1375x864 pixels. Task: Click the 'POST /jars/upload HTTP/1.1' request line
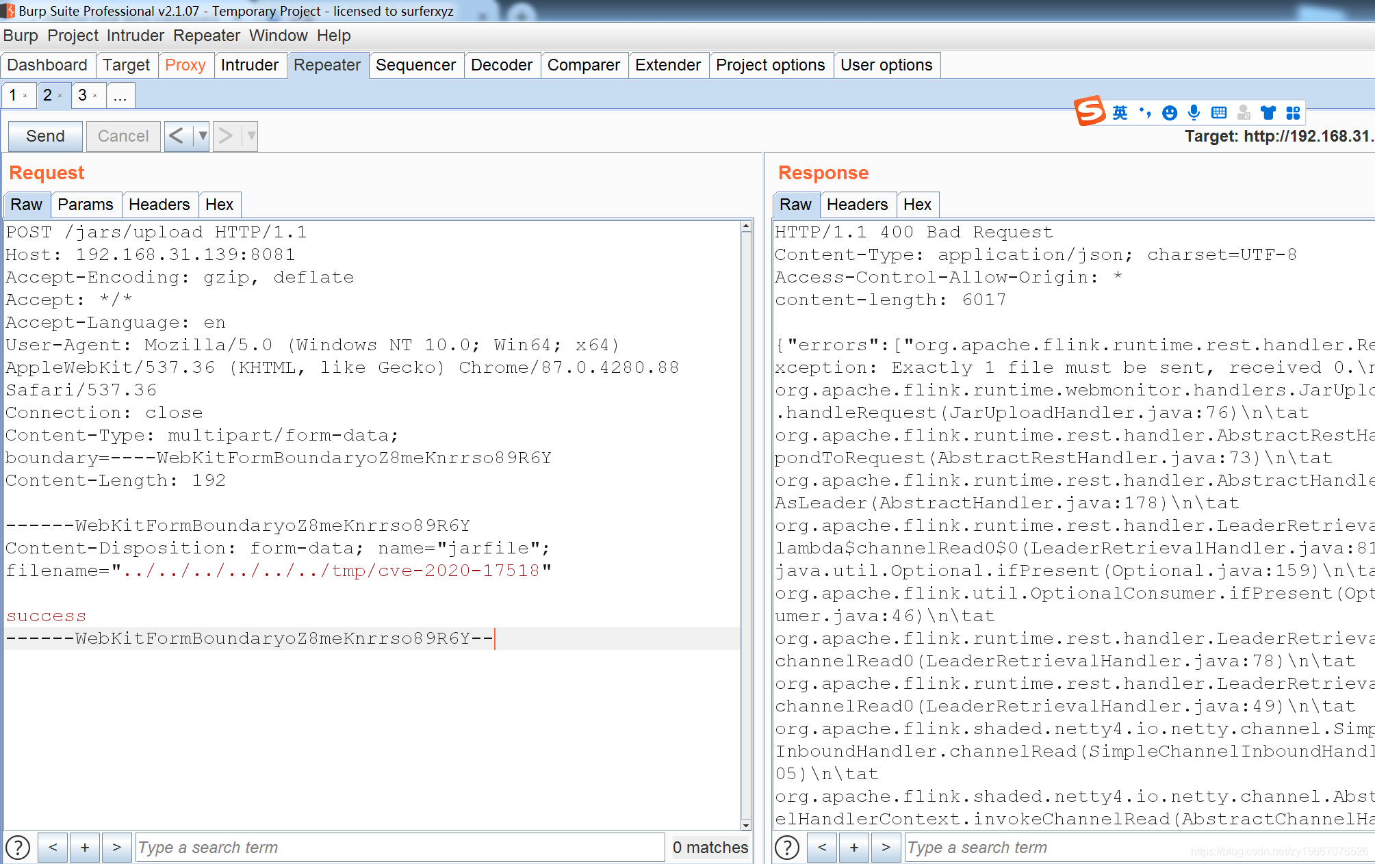[156, 233]
